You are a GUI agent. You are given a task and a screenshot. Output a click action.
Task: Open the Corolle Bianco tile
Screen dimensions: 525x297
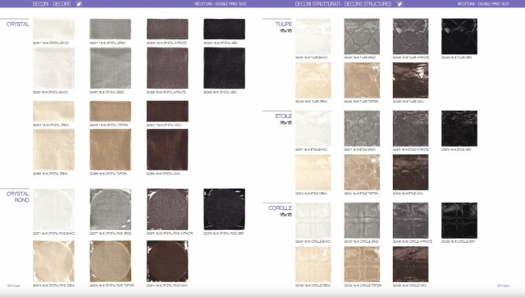click(x=313, y=221)
